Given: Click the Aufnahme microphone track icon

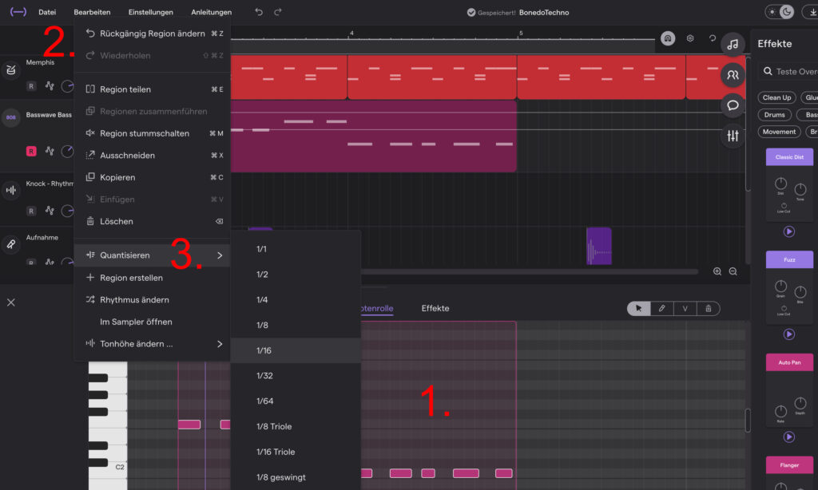Looking at the screenshot, I should pos(11,244).
